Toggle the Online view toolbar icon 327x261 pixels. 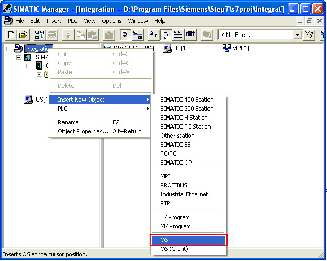[x=138, y=34]
